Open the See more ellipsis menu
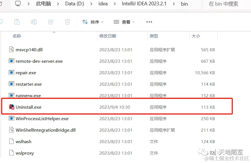 (149, 22)
